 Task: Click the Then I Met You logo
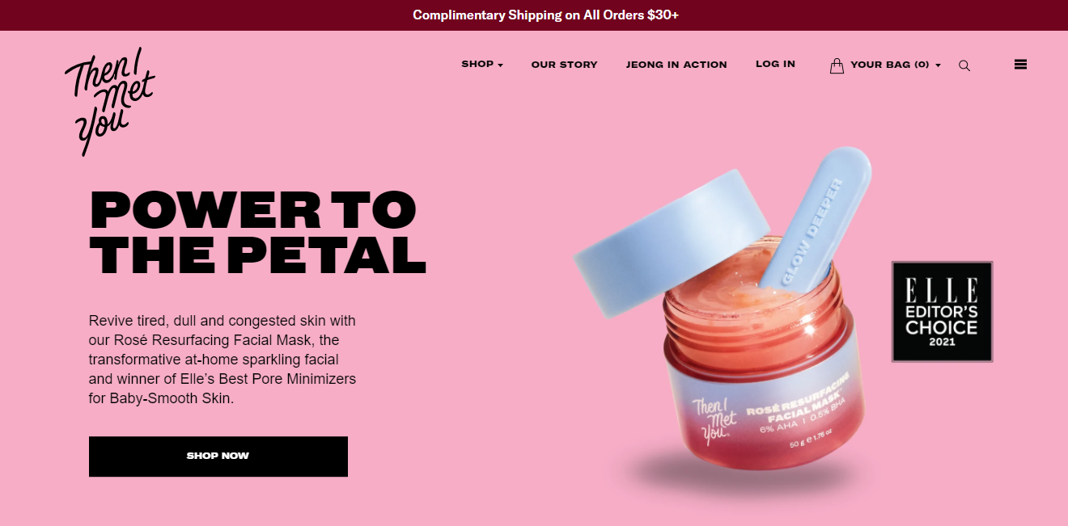109,102
